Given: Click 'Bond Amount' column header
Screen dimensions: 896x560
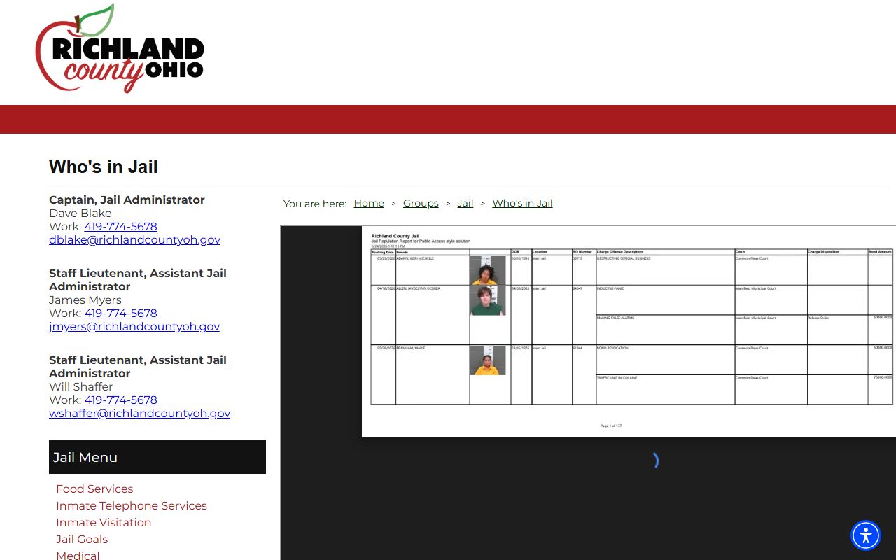Looking at the screenshot, I should pos(881,251).
